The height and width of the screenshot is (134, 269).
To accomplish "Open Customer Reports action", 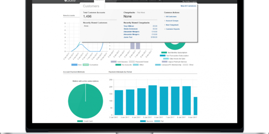I will [x=172, y=29].
